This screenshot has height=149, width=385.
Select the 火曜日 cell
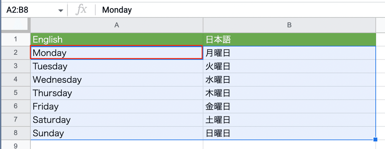coord(289,66)
